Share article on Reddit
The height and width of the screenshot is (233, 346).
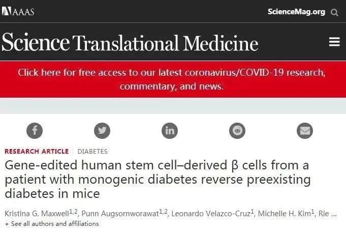tap(237, 131)
